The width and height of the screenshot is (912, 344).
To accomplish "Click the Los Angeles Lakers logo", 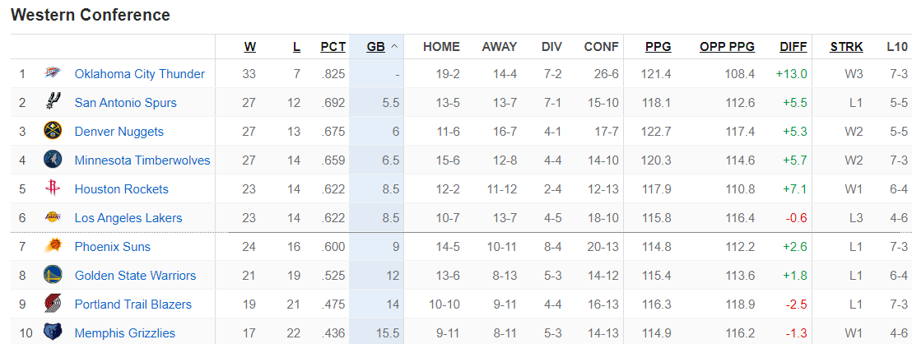I will click(x=53, y=218).
